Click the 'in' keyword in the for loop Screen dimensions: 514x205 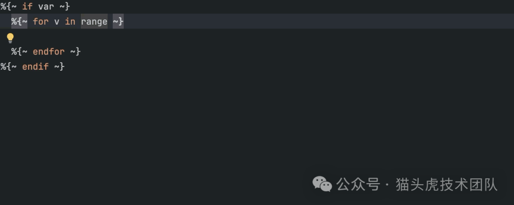pos(70,22)
